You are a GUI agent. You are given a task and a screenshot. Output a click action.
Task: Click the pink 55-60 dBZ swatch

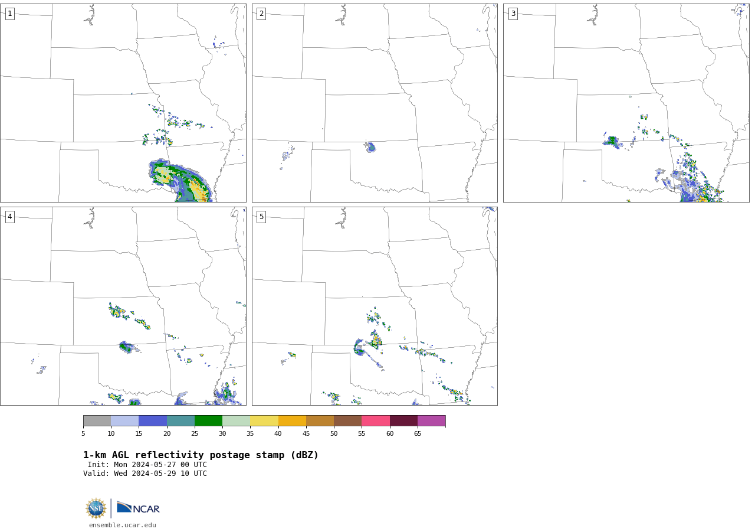click(376, 421)
